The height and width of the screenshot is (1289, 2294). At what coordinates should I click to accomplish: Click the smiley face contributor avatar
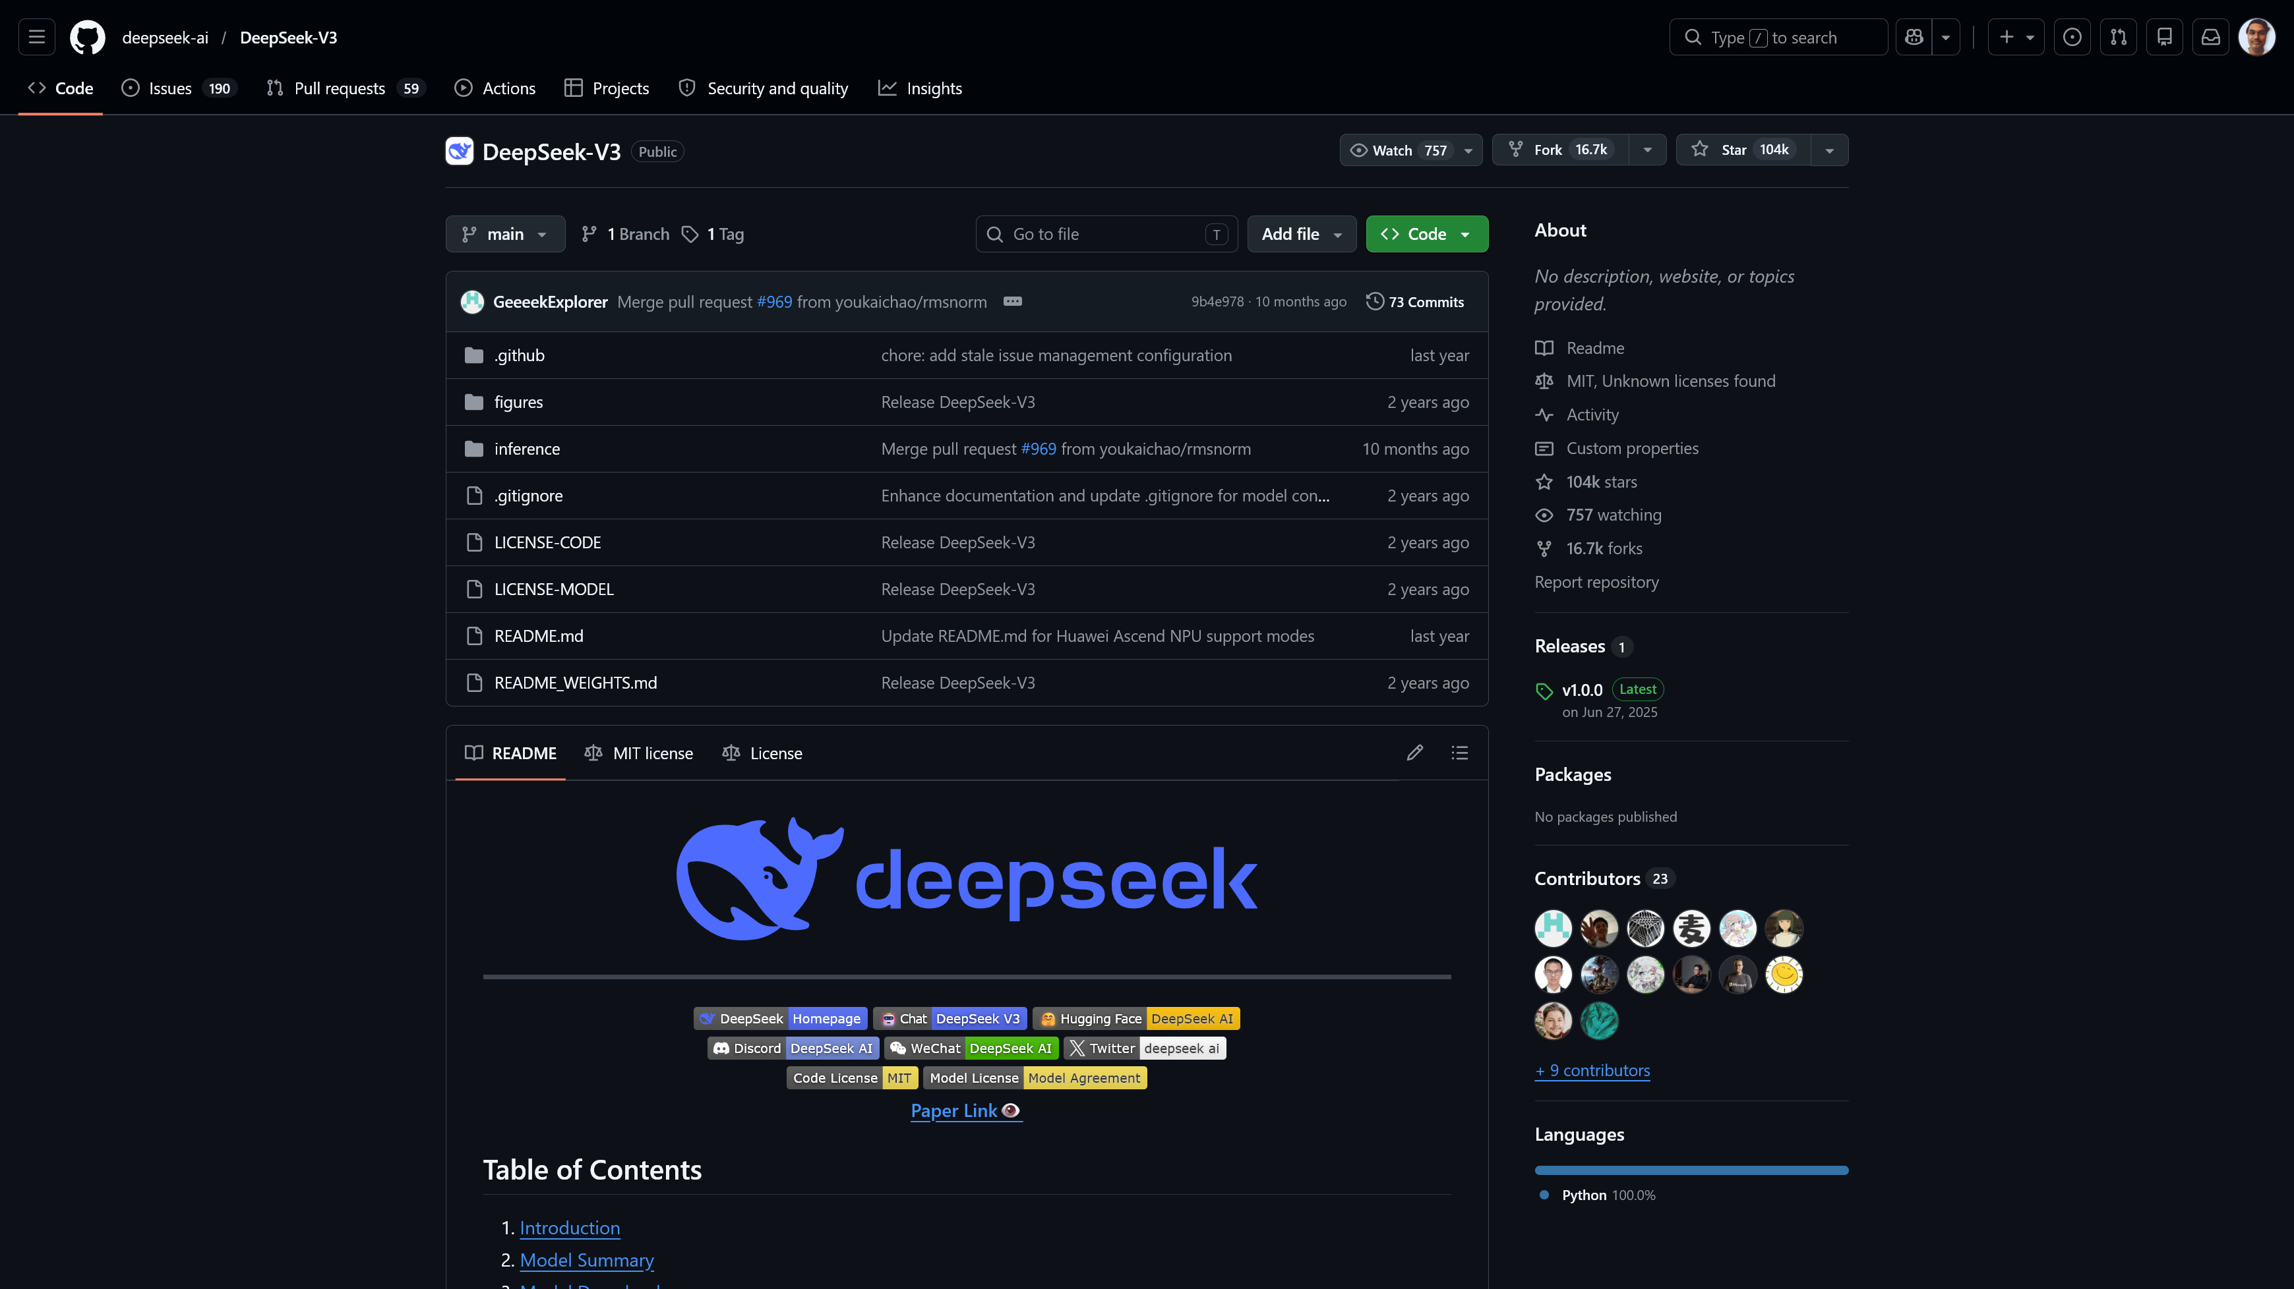click(x=1784, y=975)
